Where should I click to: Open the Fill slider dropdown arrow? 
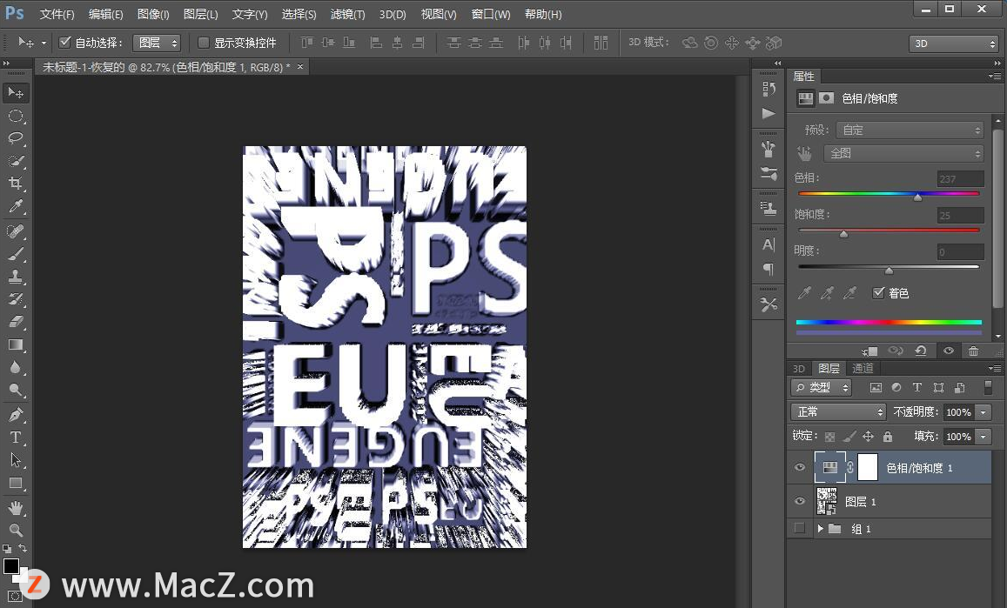click(x=984, y=437)
